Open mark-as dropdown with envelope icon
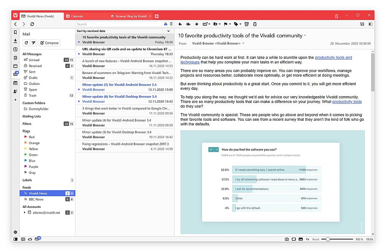This screenshot has width=386, height=252. coord(206,24)
